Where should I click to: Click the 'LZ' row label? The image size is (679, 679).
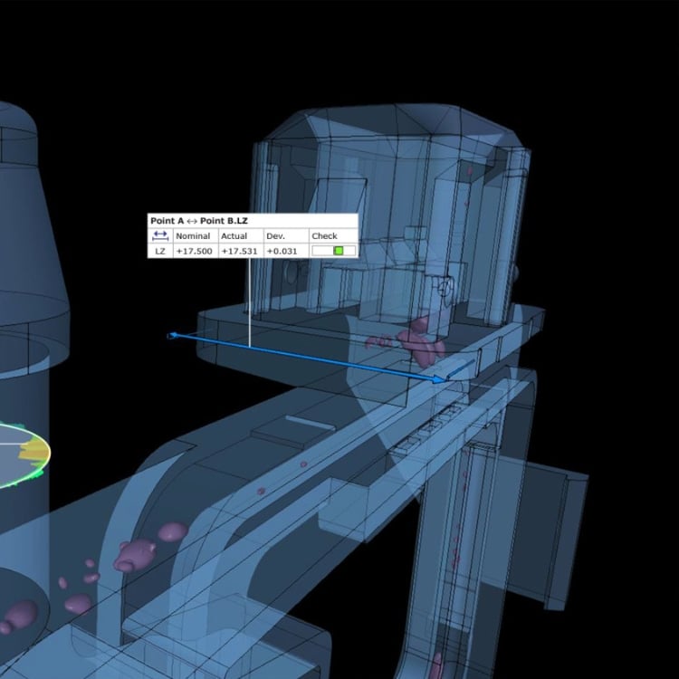(160, 251)
